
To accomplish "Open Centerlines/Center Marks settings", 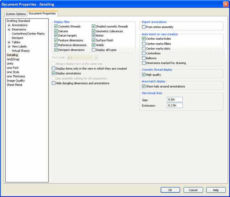I will pyautogui.click(x=28, y=34).
